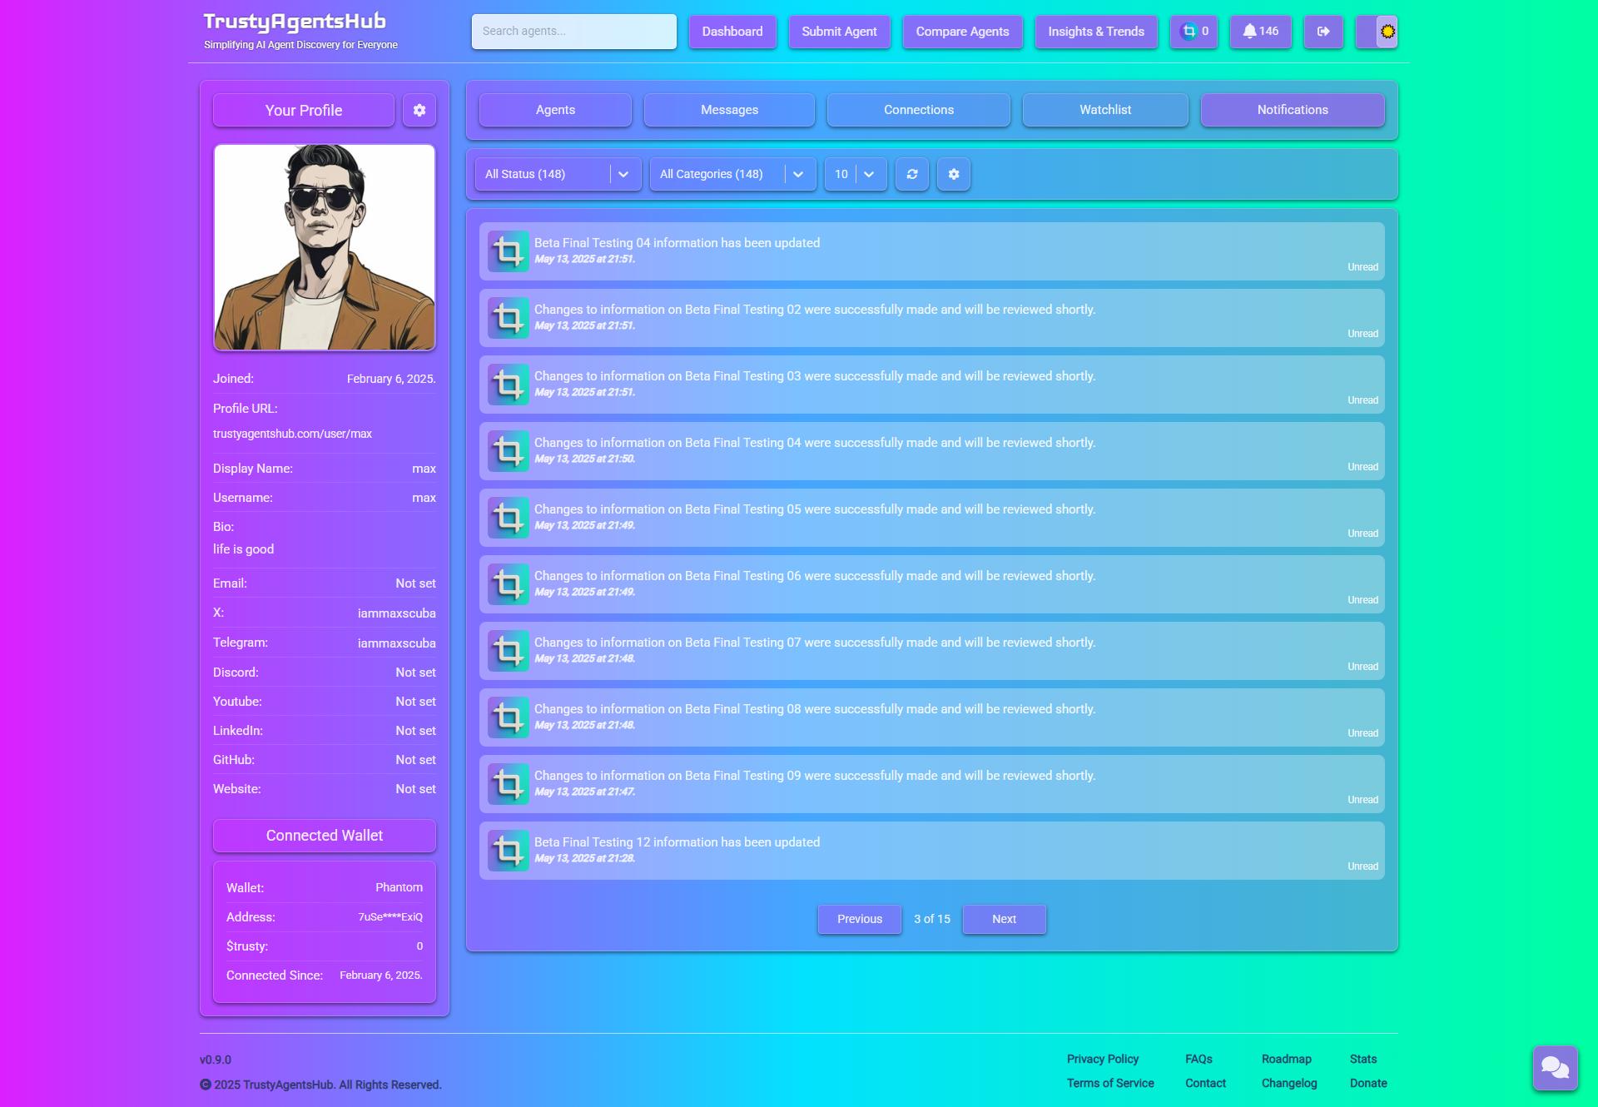The image size is (1598, 1107).
Task: Open the Submit Agent page
Action: tap(839, 32)
